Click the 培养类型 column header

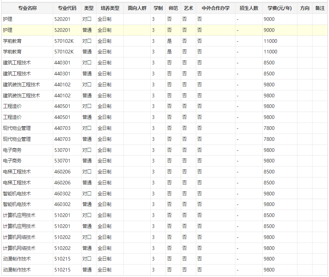click(x=110, y=8)
